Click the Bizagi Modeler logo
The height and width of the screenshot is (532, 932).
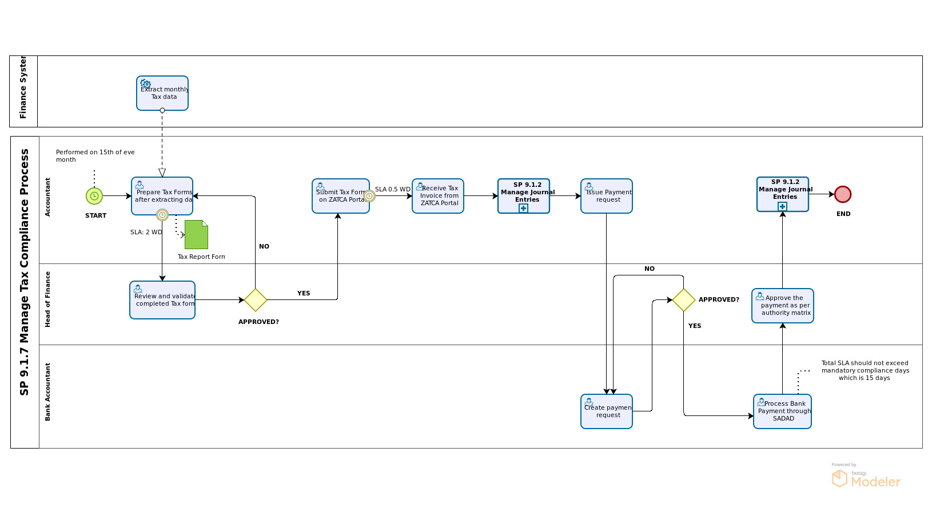(x=866, y=477)
